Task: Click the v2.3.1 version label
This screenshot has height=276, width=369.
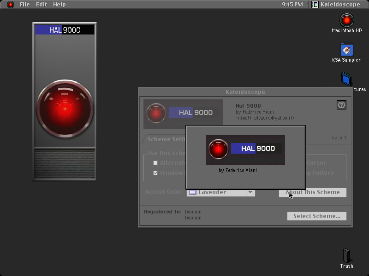Action: [x=339, y=138]
